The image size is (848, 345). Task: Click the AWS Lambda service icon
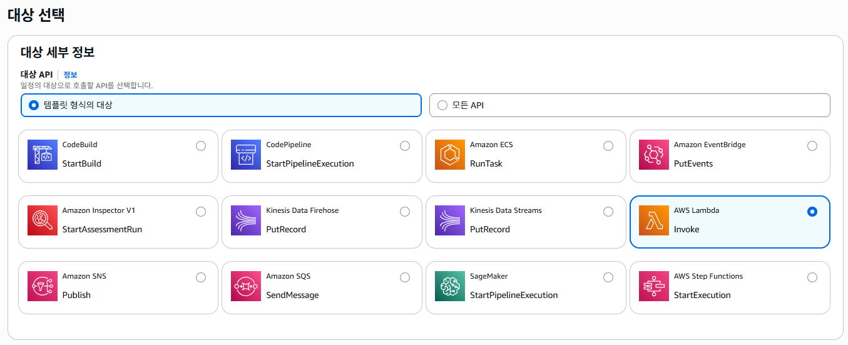[x=654, y=220]
